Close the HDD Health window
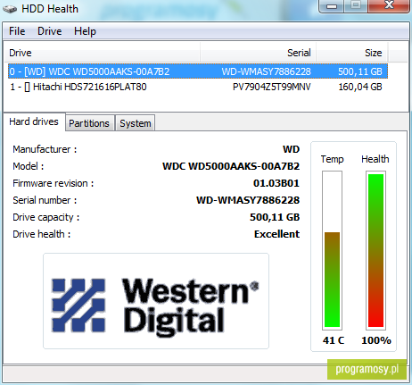The height and width of the screenshot is (385, 412). tap(389, 5)
